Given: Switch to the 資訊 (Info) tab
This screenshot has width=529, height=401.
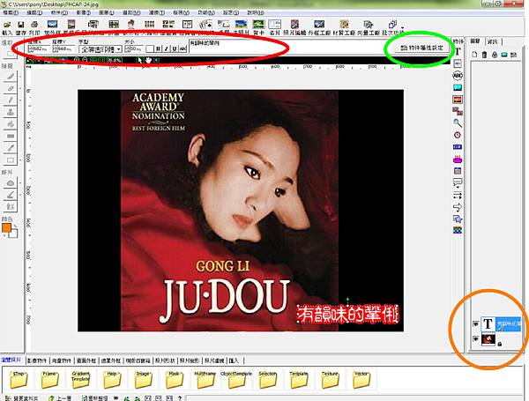Looking at the screenshot, I should click(493, 41).
